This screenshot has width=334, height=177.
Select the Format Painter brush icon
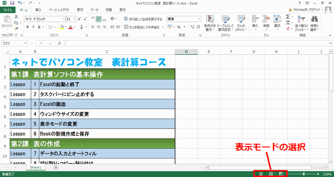click(16, 29)
